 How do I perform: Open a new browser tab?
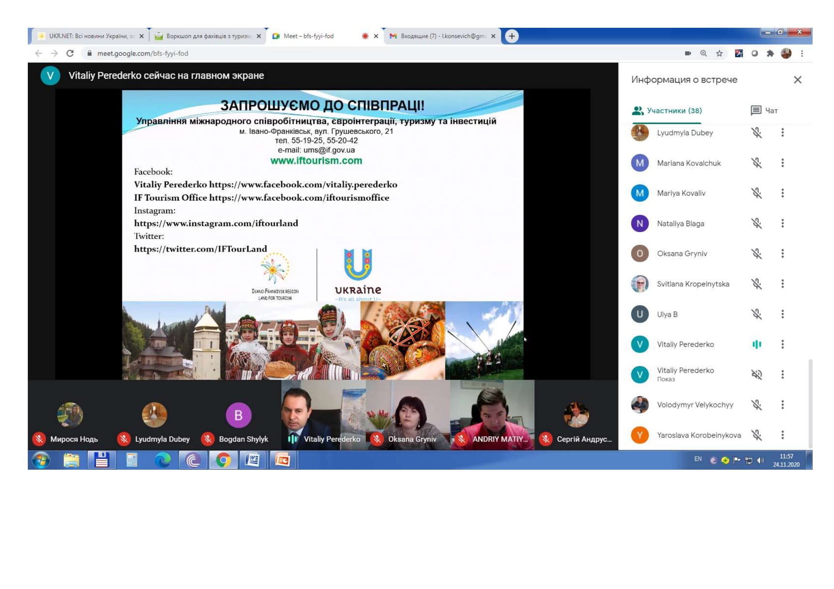(x=511, y=36)
